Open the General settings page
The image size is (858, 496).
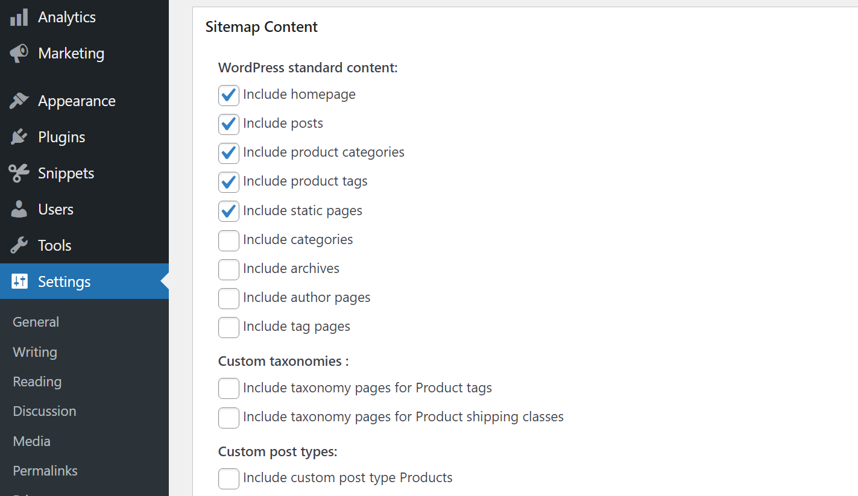[x=36, y=322]
